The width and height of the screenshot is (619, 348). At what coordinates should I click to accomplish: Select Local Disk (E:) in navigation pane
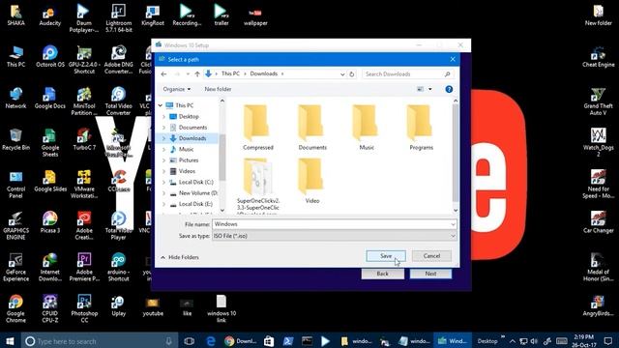[195, 204]
